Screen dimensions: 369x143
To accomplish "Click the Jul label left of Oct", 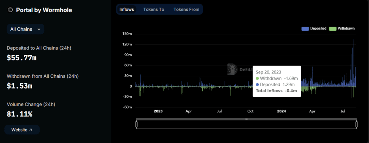I will click(x=219, y=111).
